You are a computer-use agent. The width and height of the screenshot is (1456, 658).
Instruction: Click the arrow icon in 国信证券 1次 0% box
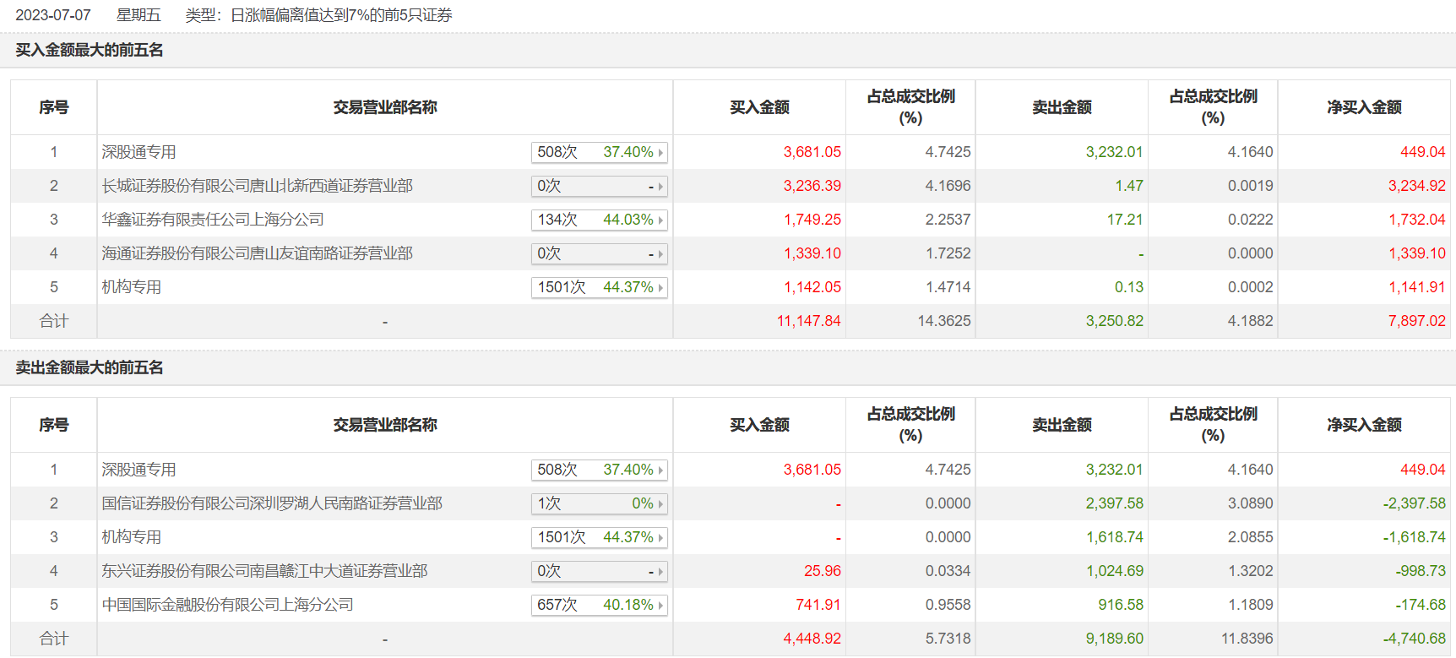click(660, 504)
